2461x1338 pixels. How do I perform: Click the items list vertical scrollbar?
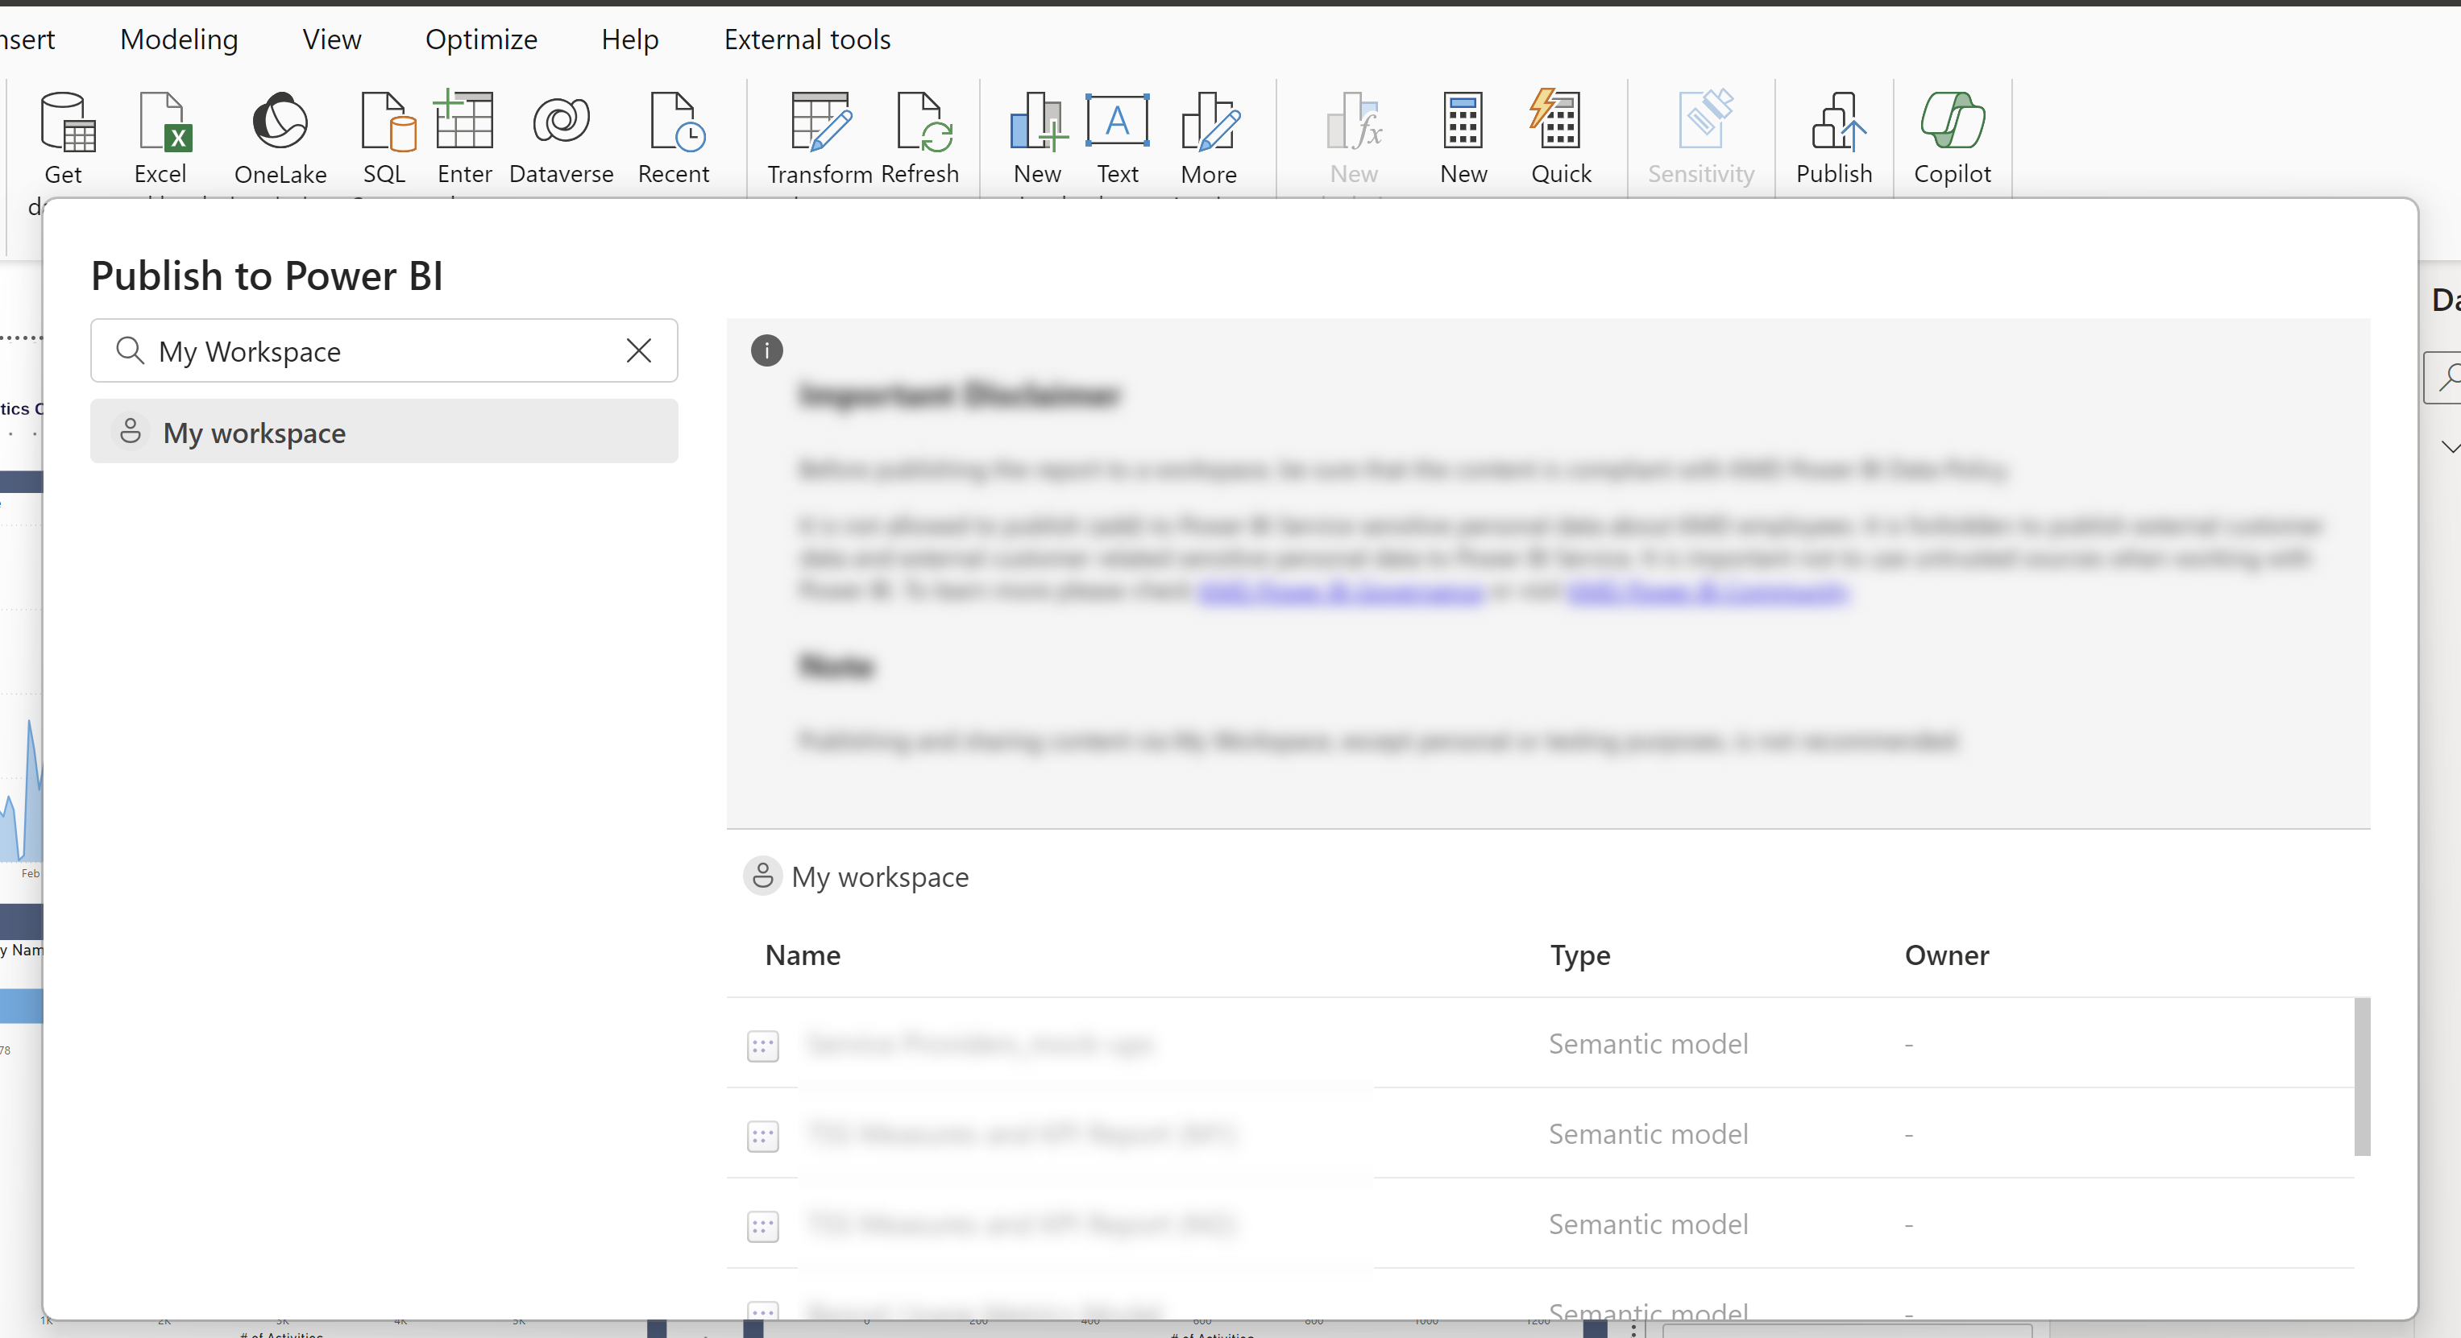tap(2362, 1076)
